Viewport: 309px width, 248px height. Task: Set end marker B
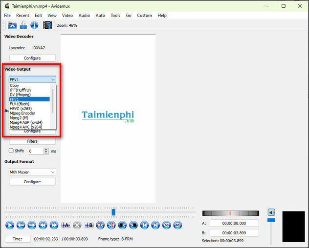tap(89, 225)
